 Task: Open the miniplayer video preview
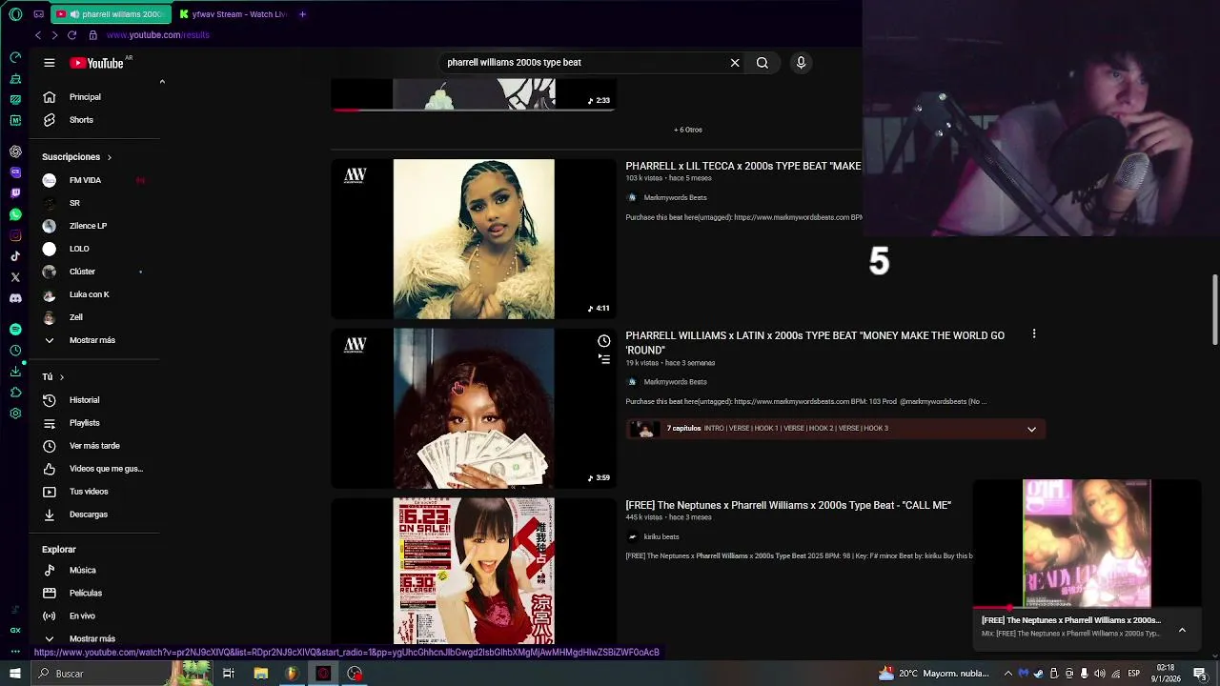pos(1087,542)
